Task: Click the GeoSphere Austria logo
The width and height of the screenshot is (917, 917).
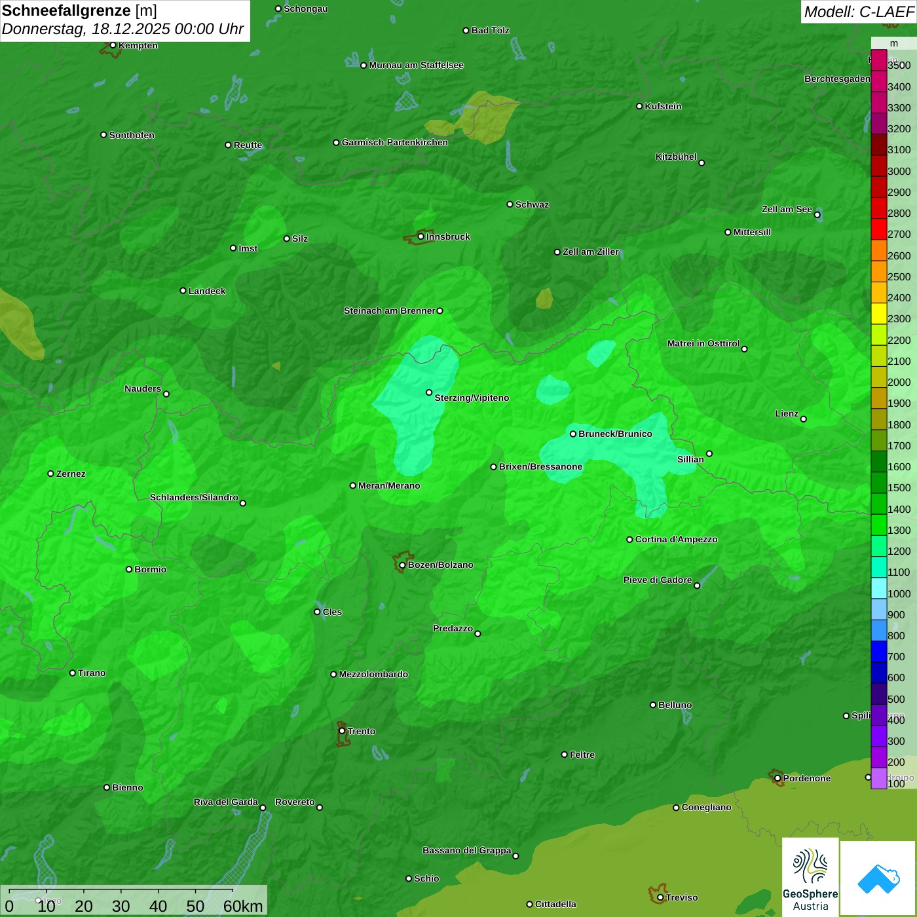Action: coord(810,877)
